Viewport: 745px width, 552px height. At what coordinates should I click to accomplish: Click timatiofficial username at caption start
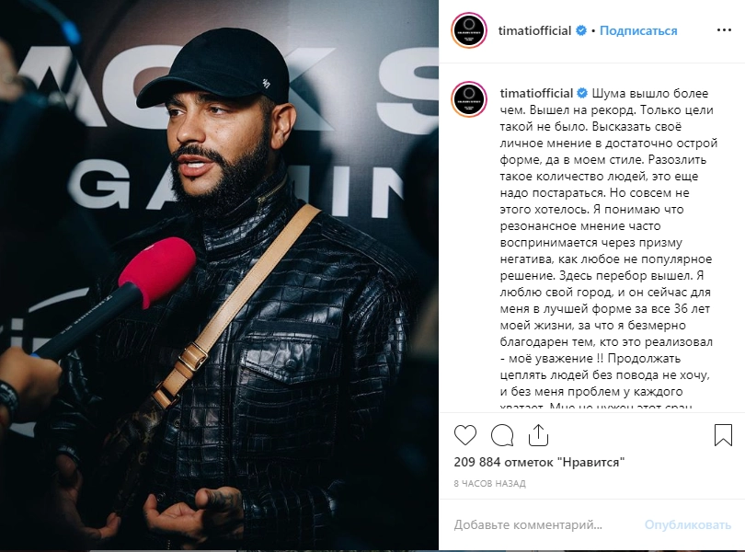coord(536,93)
